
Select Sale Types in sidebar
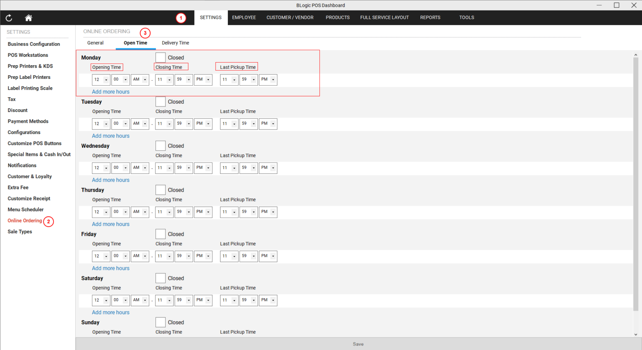[x=20, y=232]
